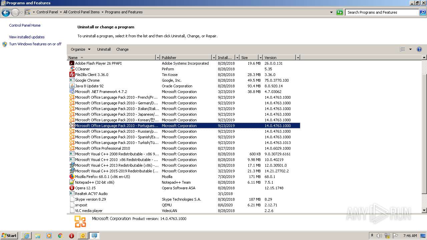This screenshot has width=427, height=240.
Task: Open the Publisher column filter dropdown
Action: coord(214,58)
